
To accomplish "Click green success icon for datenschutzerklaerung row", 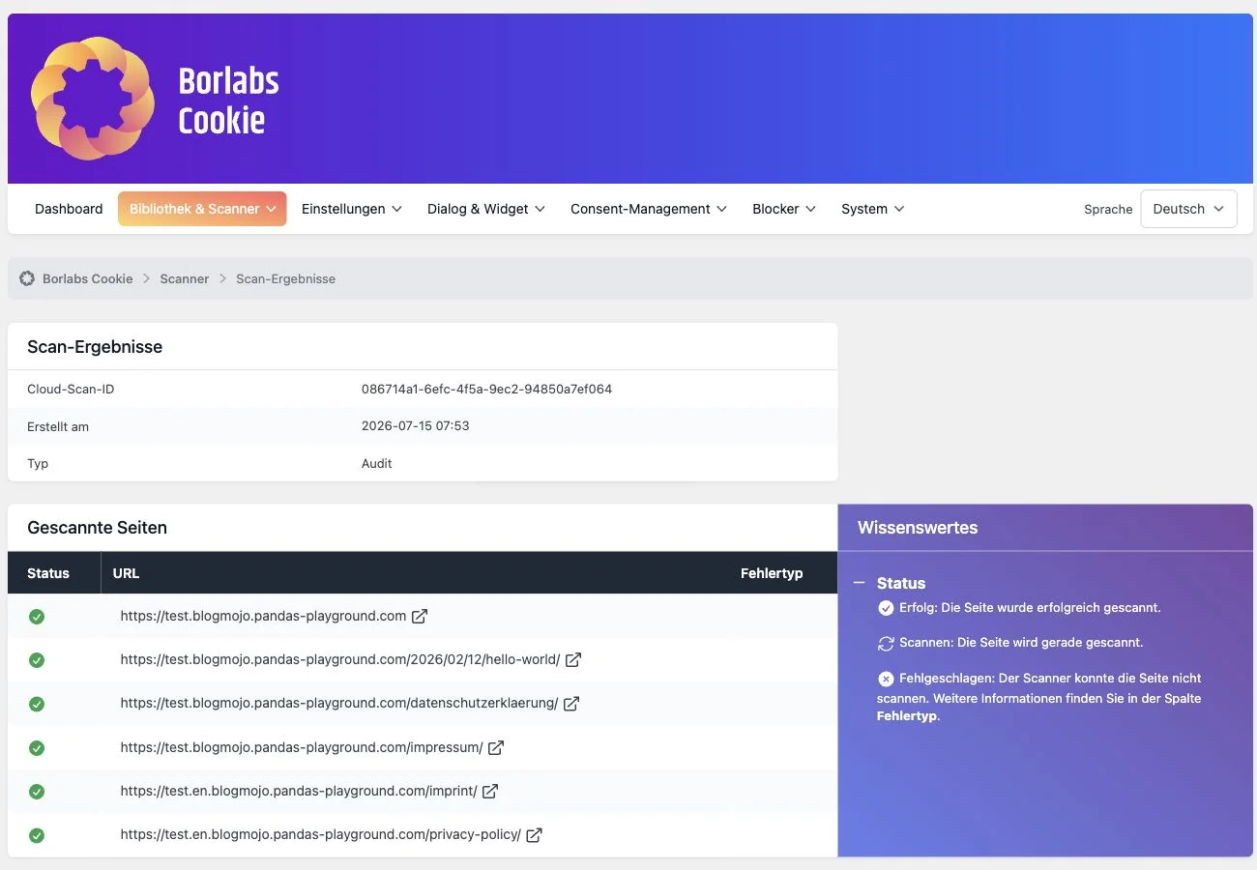I will point(37,704).
